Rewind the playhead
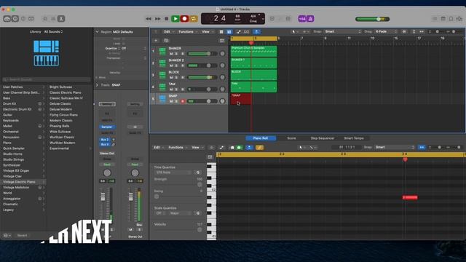466x262 pixels. (x=149, y=19)
